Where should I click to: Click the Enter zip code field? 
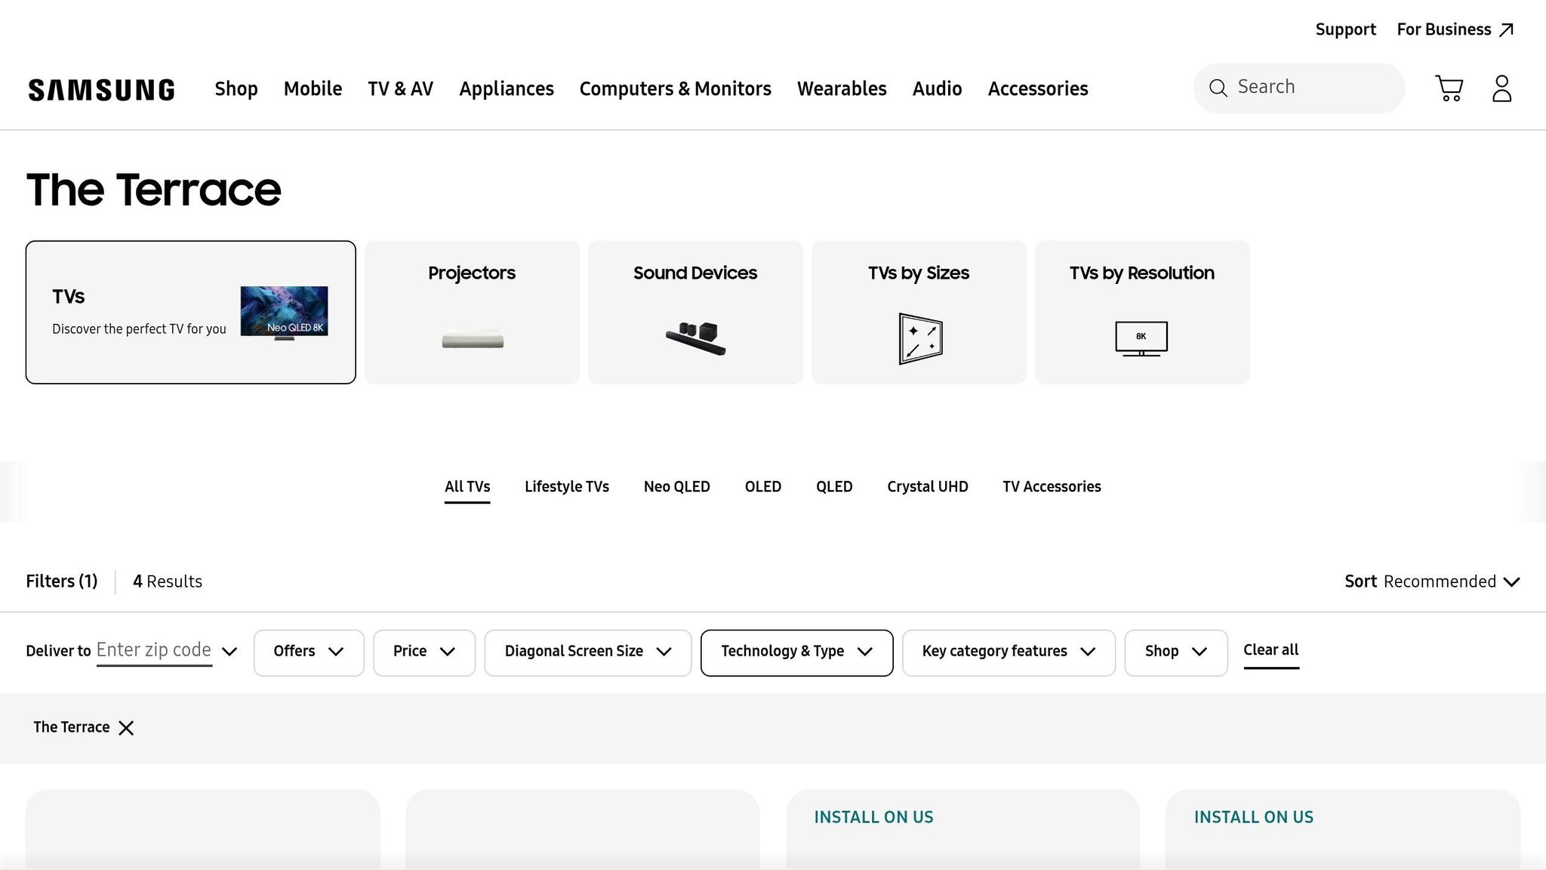[154, 651]
